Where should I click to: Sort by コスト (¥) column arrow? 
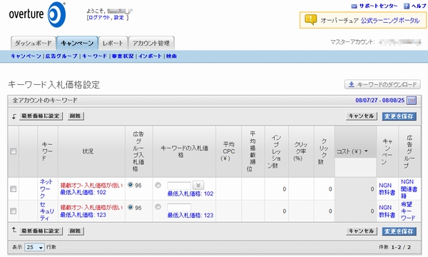click(366, 151)
